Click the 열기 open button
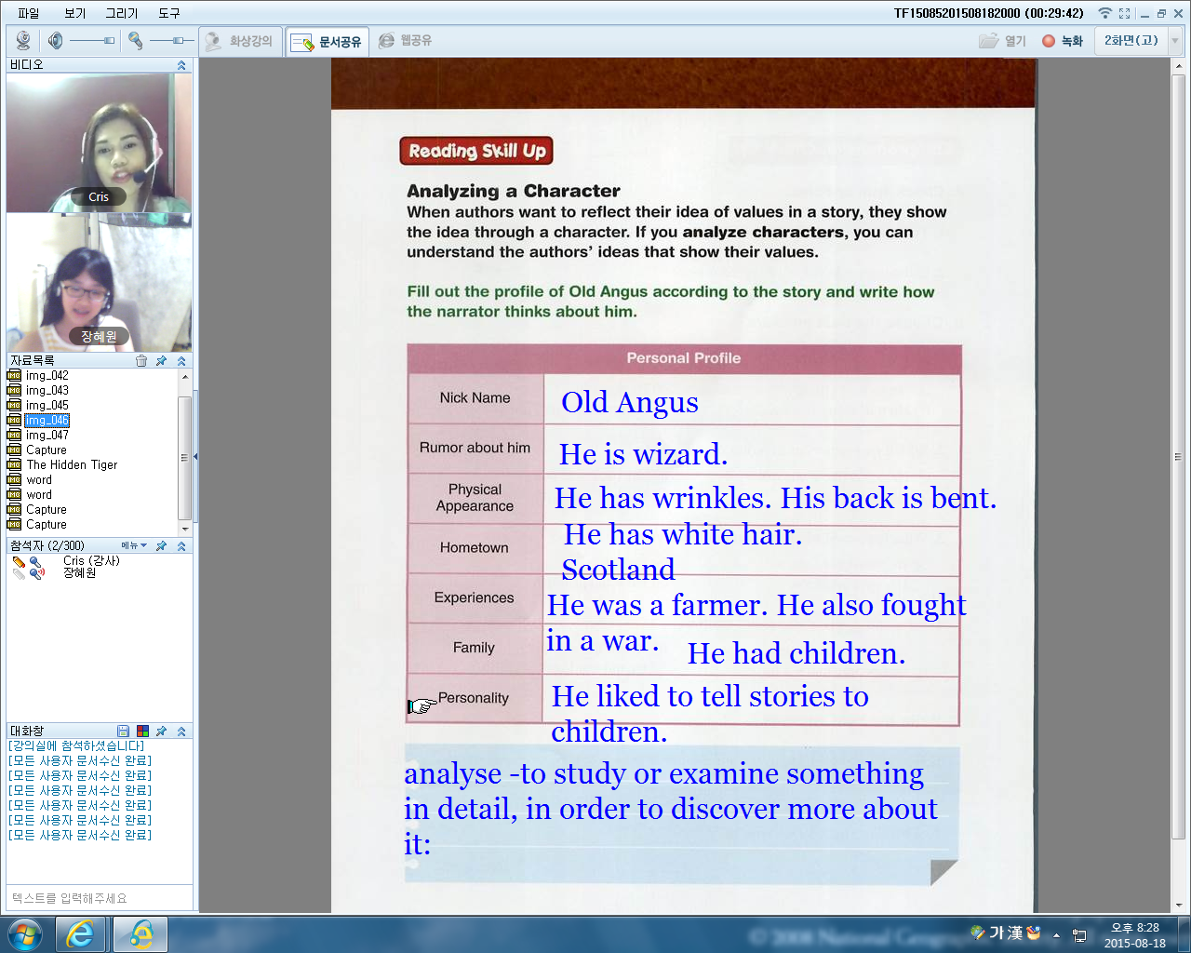The width and height of the screenshot is (1191, 953). click(1003, 41)
